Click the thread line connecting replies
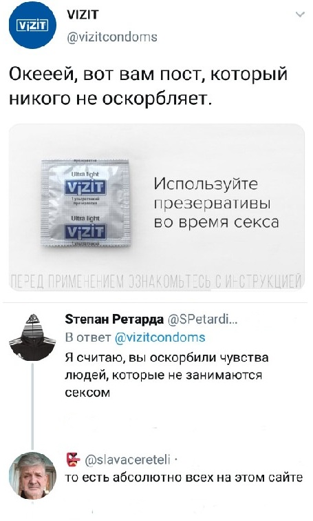This screenshot has width=313, height=521. 32,406
